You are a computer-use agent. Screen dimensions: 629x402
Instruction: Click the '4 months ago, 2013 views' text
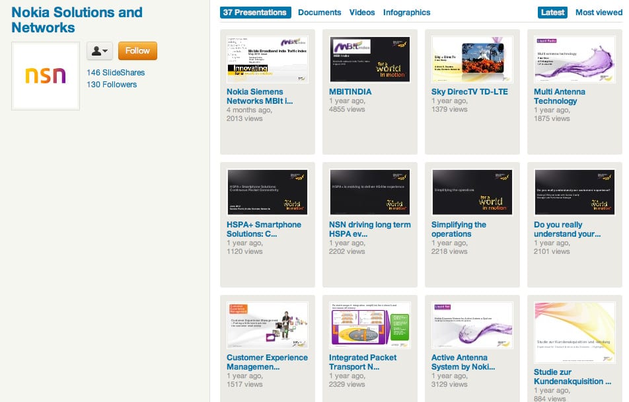coord(249,114)
